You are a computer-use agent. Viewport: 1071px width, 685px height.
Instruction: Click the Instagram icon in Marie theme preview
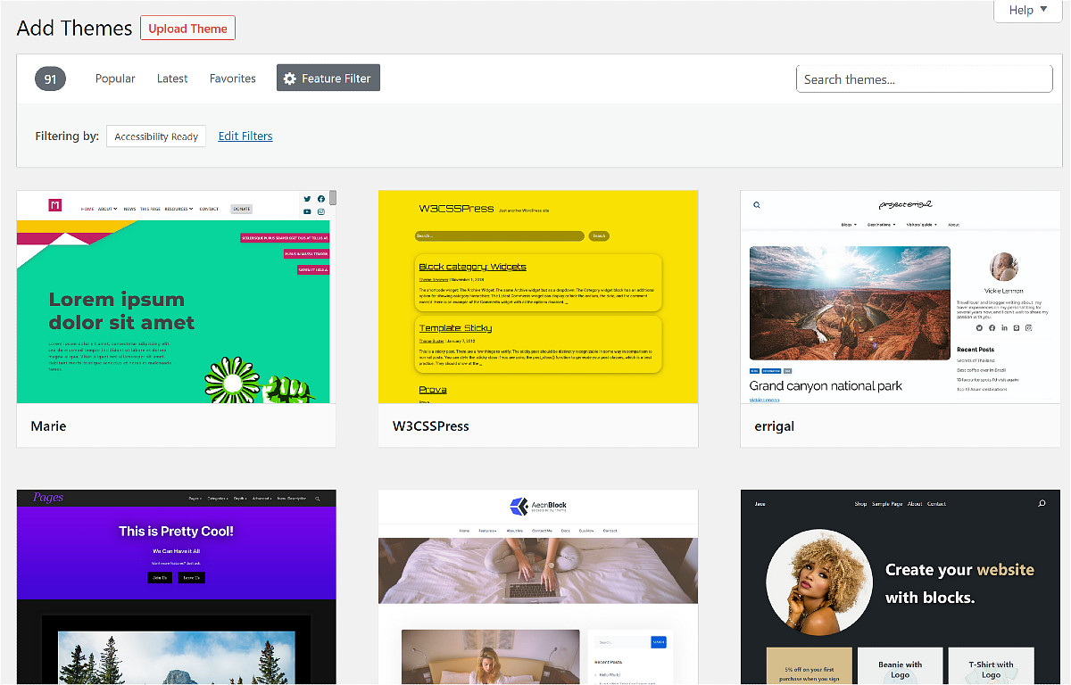pyautogui.click(x=321, y=211)
